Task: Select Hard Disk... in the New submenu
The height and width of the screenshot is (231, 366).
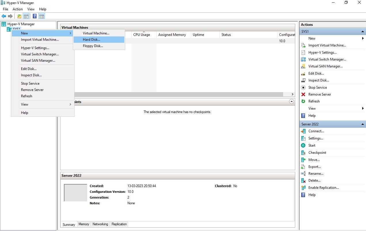Action: (x=99, y=40)
